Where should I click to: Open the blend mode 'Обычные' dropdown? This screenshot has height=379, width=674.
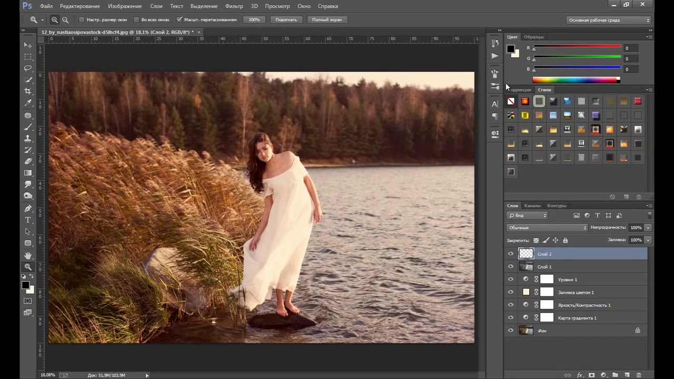[x=547, y=227]
